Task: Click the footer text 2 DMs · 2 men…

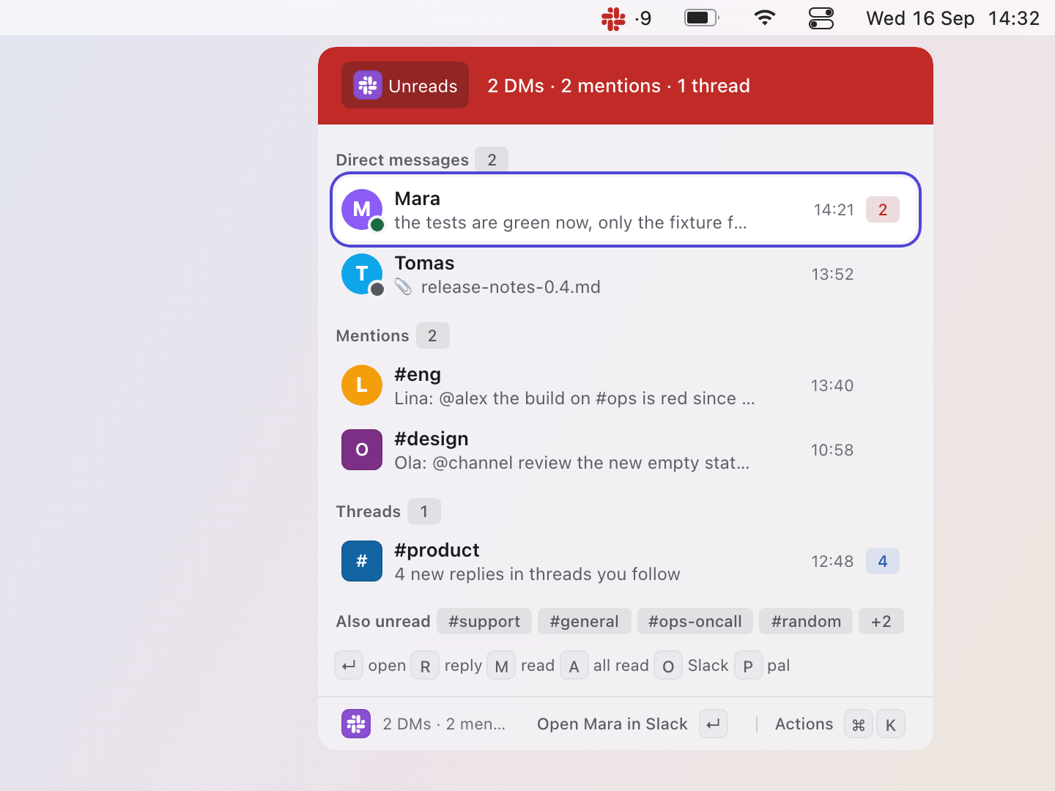Action: coord(444,724)
